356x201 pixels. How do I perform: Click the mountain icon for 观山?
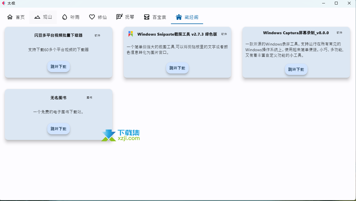[x=37, y=17]
